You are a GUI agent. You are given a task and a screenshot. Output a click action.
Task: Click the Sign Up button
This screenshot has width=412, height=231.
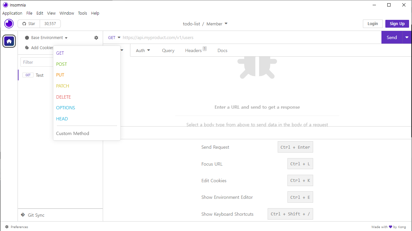(x=397, y=24)
